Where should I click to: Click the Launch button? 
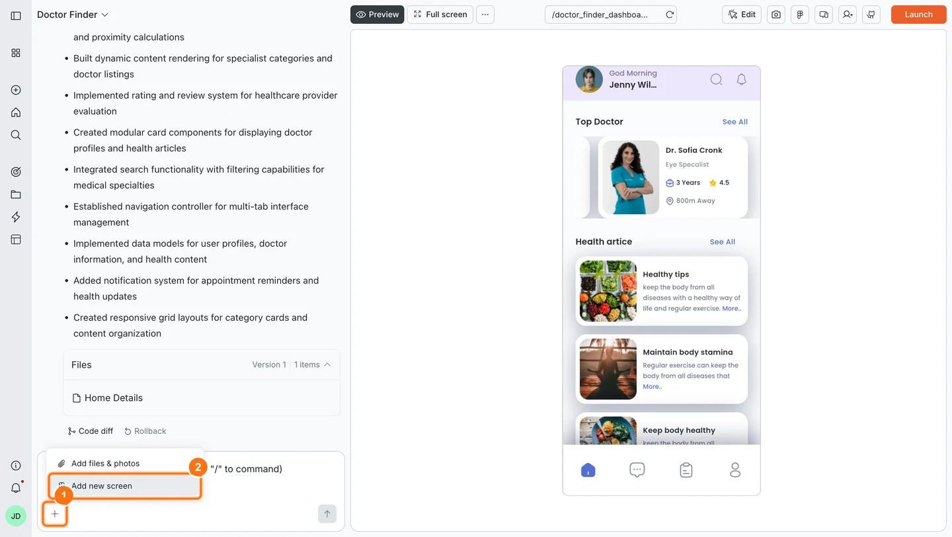pyautogui.click(x=918, y=14)
